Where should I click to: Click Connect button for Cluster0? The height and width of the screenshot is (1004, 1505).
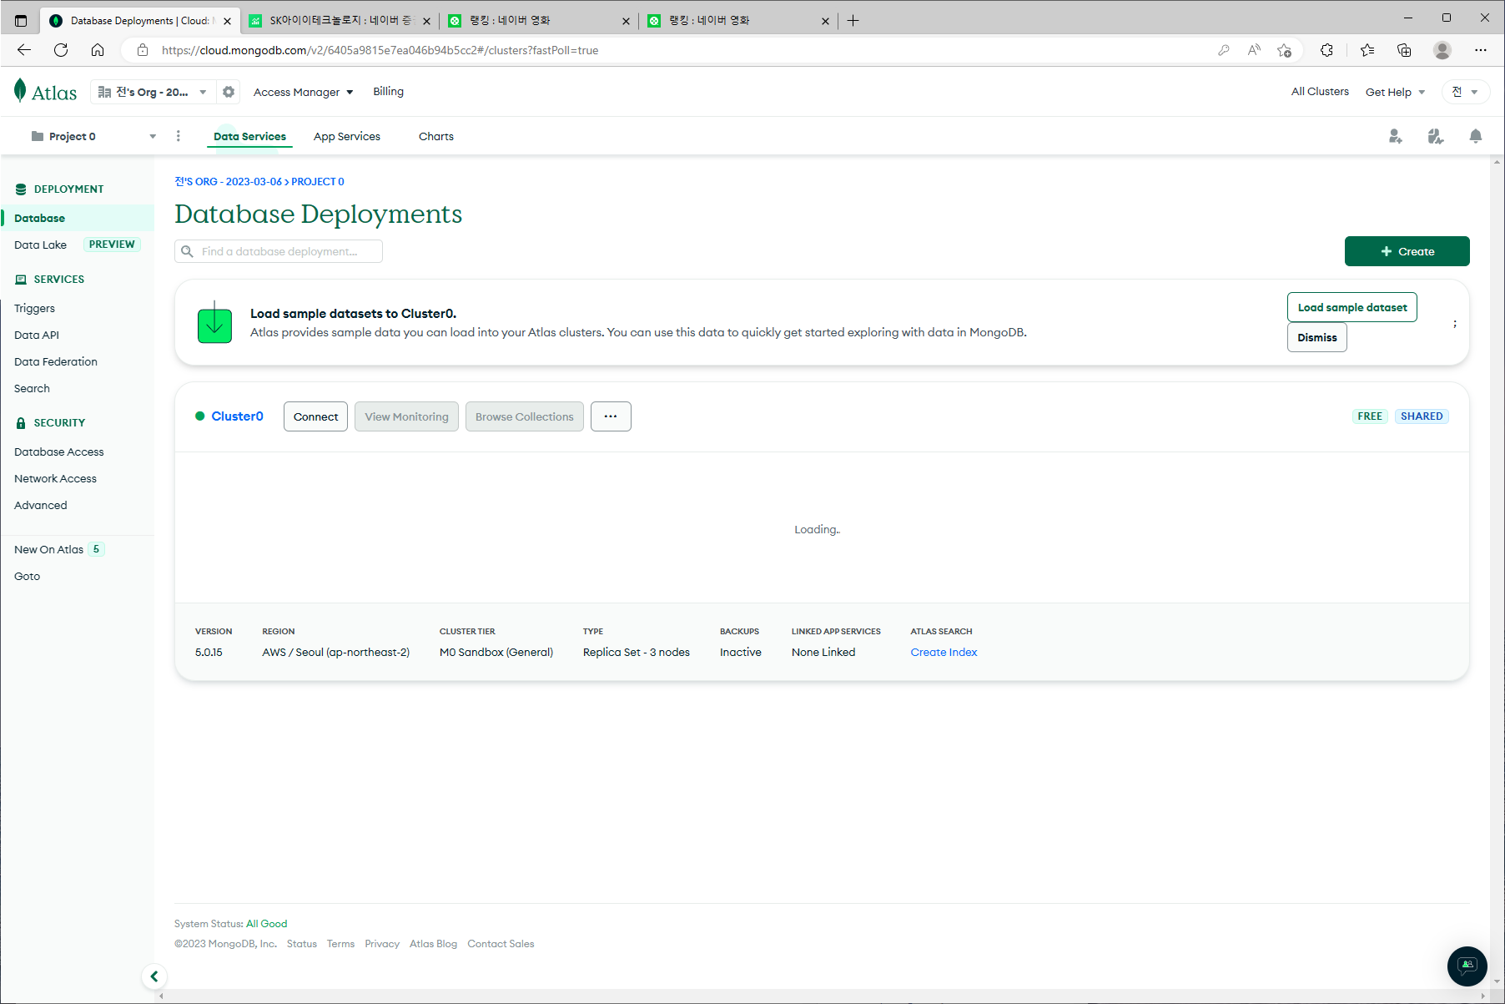[x=315, y=416]
